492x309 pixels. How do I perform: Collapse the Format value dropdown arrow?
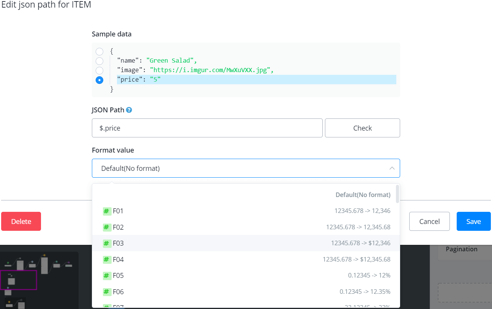(x=392, y=168)
